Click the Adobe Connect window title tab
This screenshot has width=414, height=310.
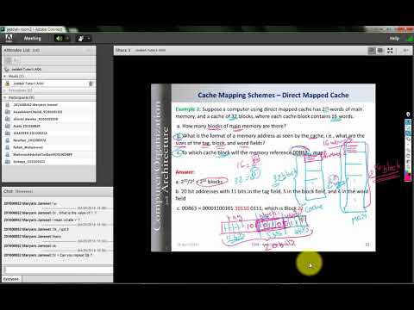pyautogui.click(x=34, y=29)
